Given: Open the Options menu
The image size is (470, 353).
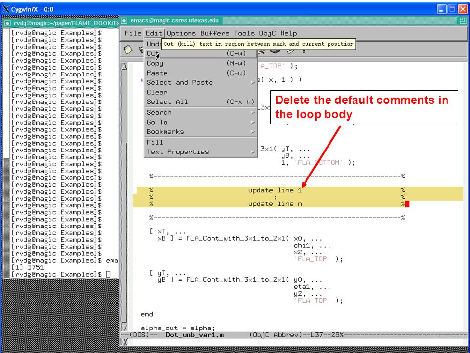Looking at the screenshot, I should (181, 33).
